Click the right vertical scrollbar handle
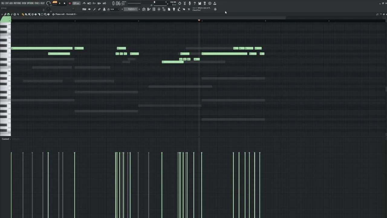387x218 pixels. [x=386, y=89]
